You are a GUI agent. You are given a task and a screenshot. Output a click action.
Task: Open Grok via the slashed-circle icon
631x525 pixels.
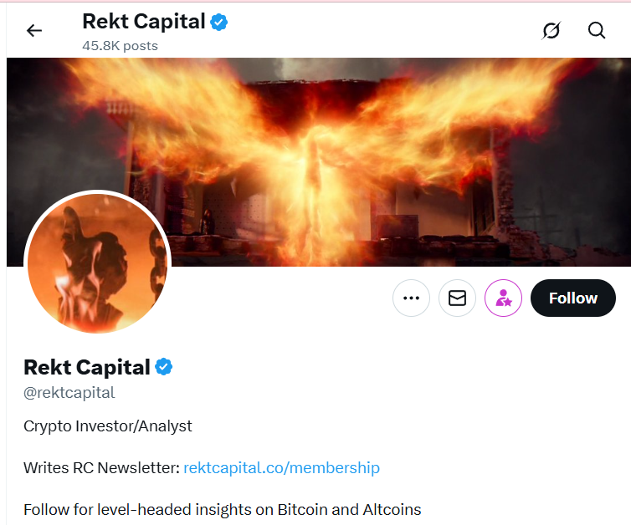click(x=551, y=31)
